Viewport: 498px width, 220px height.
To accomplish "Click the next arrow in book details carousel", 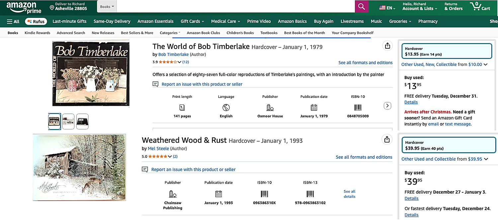I will point(387,106).
